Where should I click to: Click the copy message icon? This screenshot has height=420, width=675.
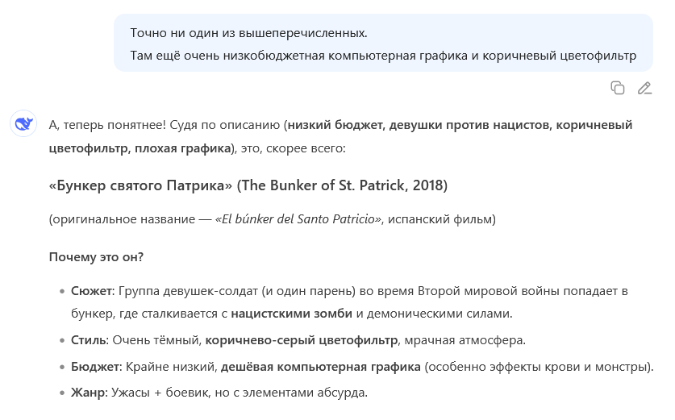tap(618, 88)
